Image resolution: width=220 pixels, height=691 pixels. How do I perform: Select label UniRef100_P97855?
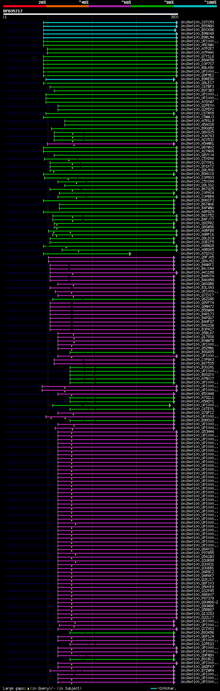(197, 553)
